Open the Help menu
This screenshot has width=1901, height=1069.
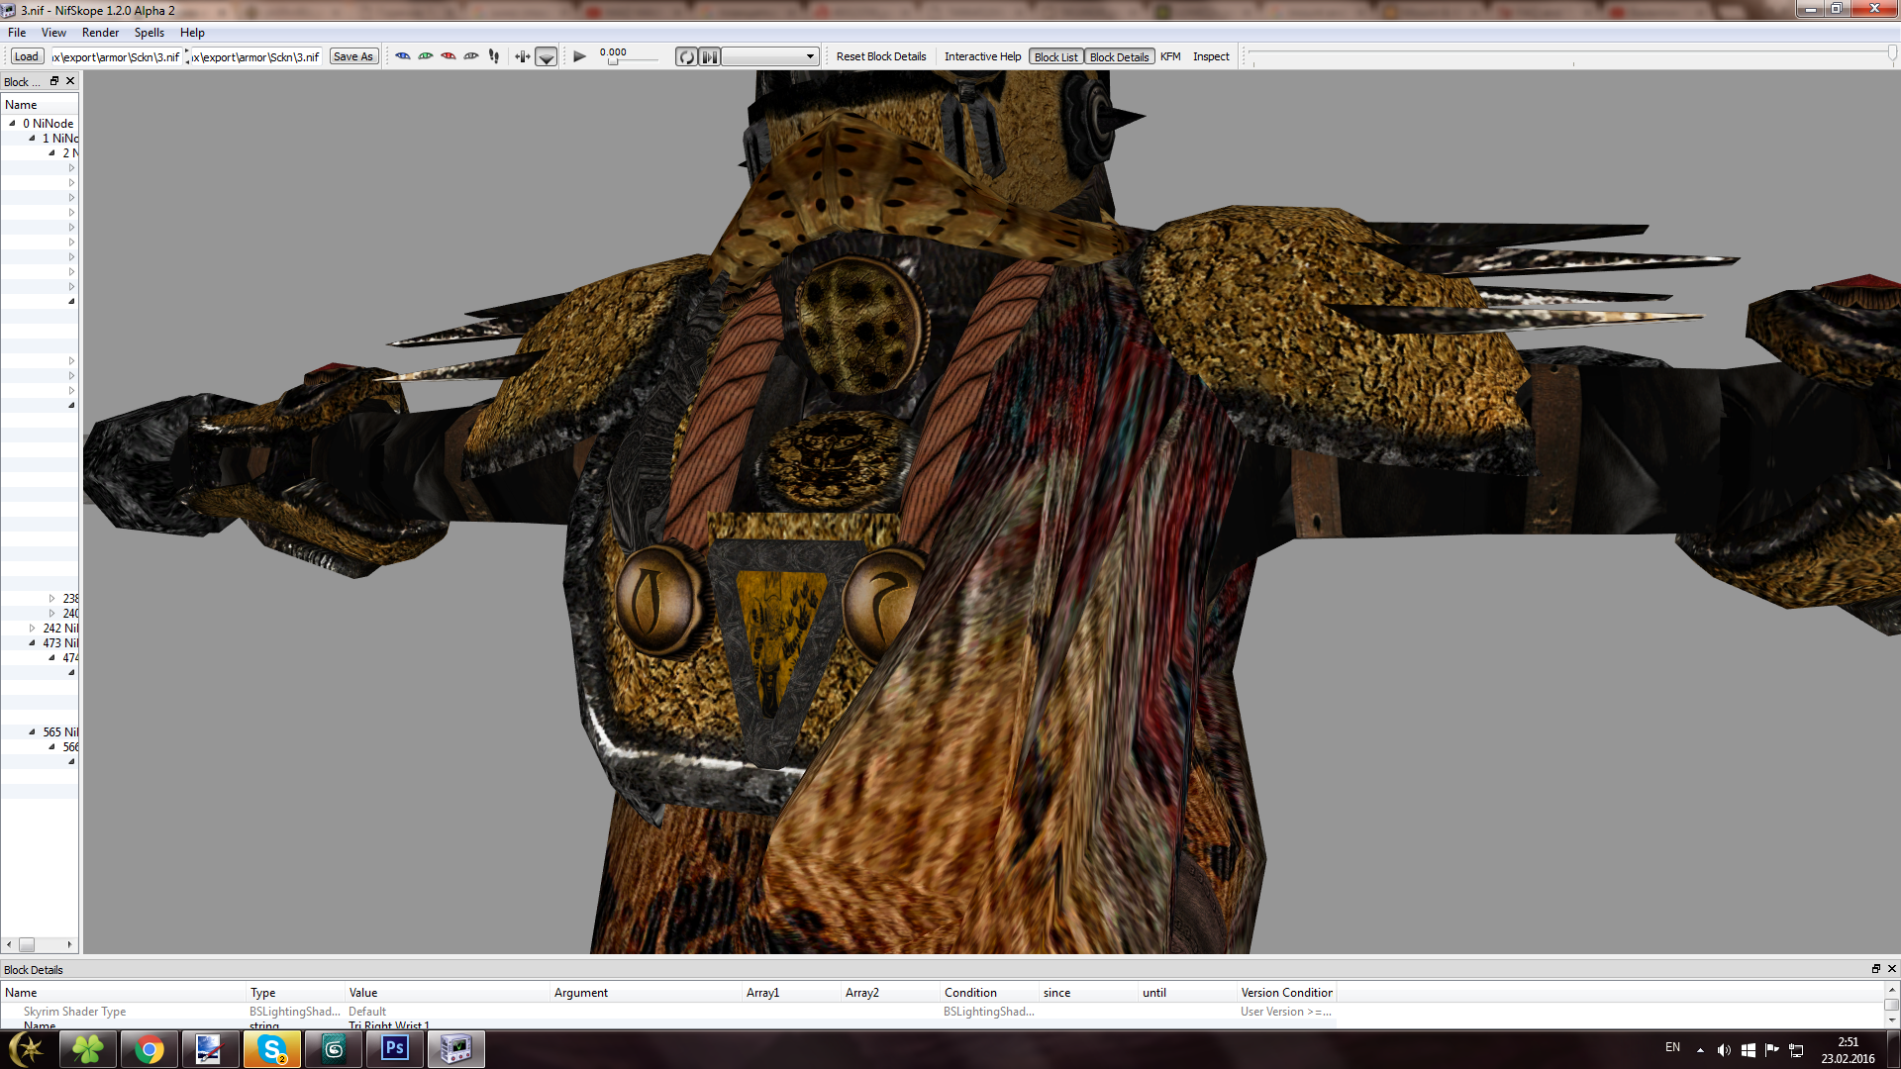(x=192, y=33)
